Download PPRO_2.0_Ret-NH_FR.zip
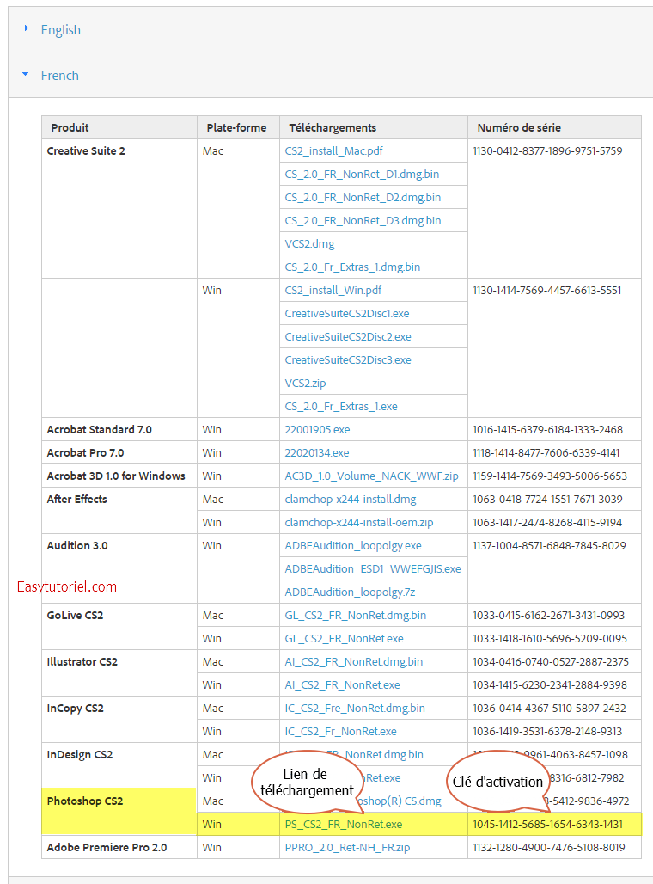The image size is (653, 884). coord(347,847)
